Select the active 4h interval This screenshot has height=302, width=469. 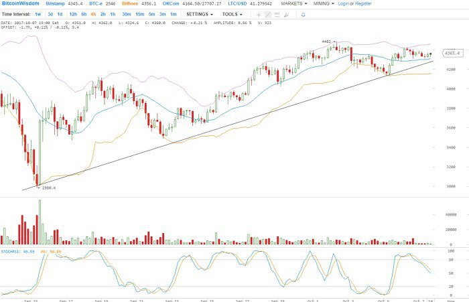point(93,14)
